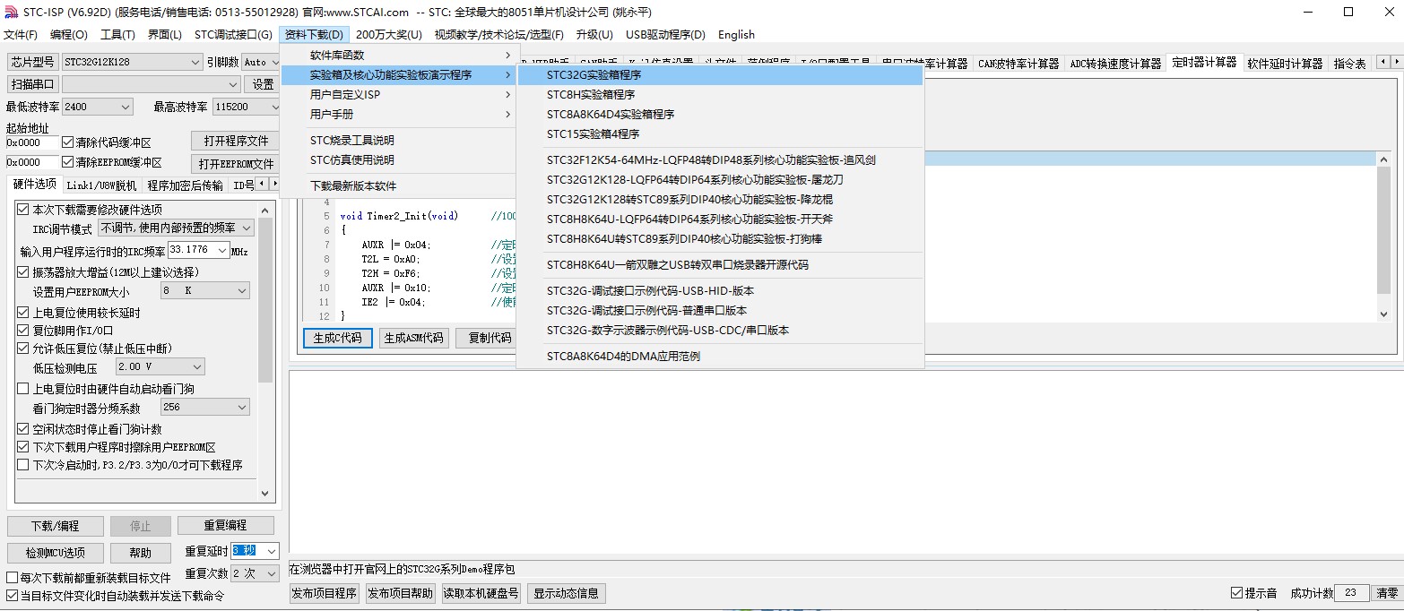Click the 检测MCU选项 button

coord(56,553)
